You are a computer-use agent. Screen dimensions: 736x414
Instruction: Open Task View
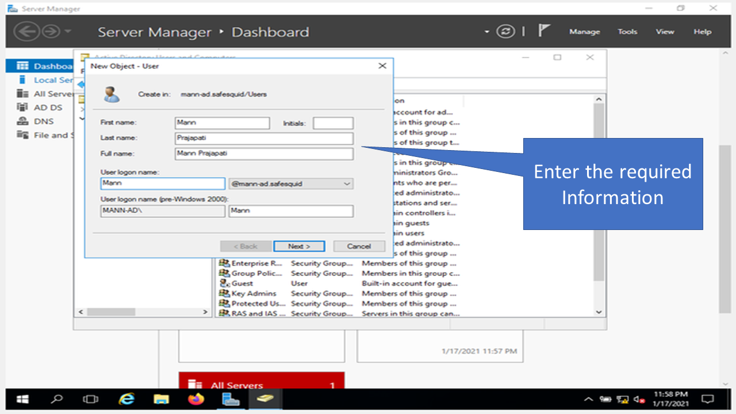pos(91,399)
